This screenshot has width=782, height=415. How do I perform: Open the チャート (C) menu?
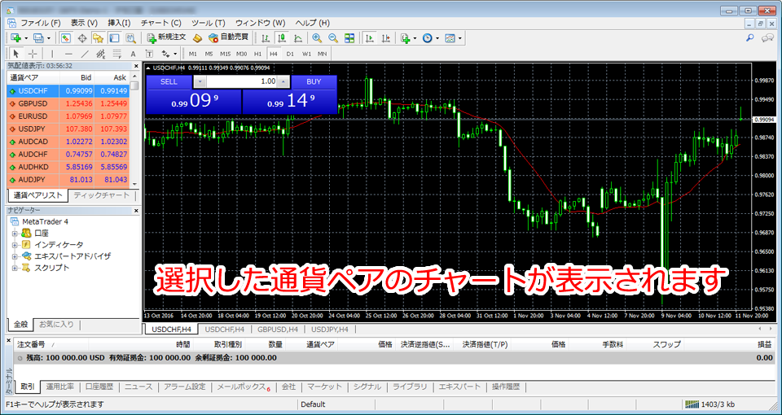pos(160,23)
